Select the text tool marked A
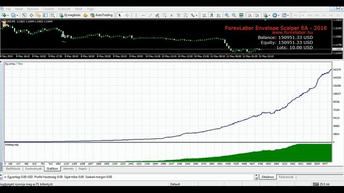Screen dimensions: 344x193 tap(171, 15)
